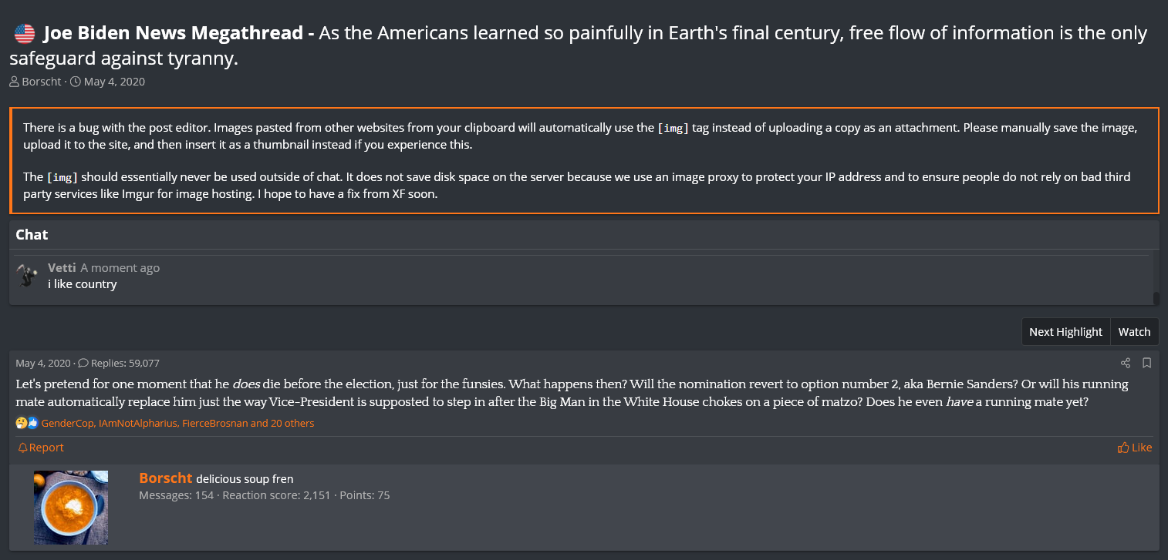Open thread author Borscht under title
The width and height of the screenshot is (1168, 560).
[42, 82]
